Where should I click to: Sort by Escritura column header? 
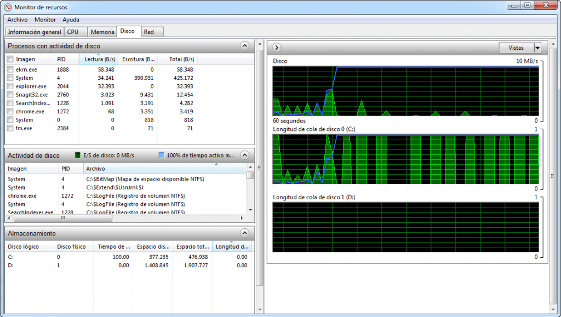click(x=138, y=59)
